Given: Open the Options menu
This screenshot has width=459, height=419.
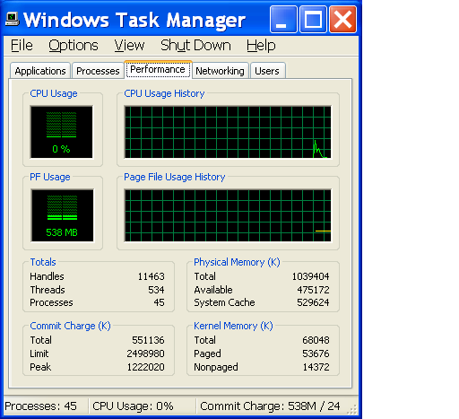Looking at the screenshot, I should (74, 46).
